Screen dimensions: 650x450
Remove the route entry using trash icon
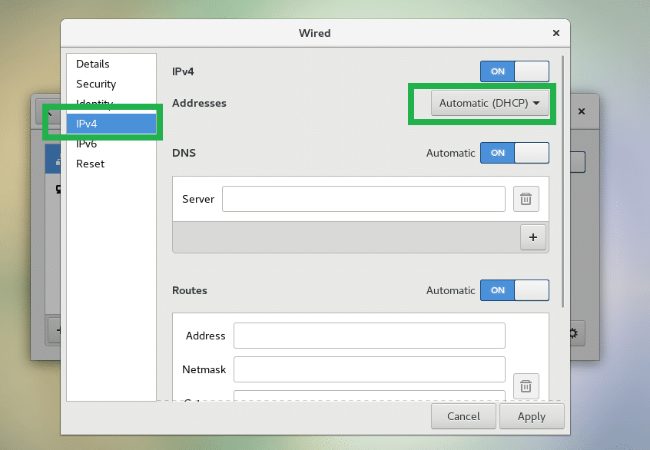coord(526,385)
